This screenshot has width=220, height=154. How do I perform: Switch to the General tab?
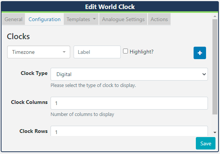pos(14,19)
